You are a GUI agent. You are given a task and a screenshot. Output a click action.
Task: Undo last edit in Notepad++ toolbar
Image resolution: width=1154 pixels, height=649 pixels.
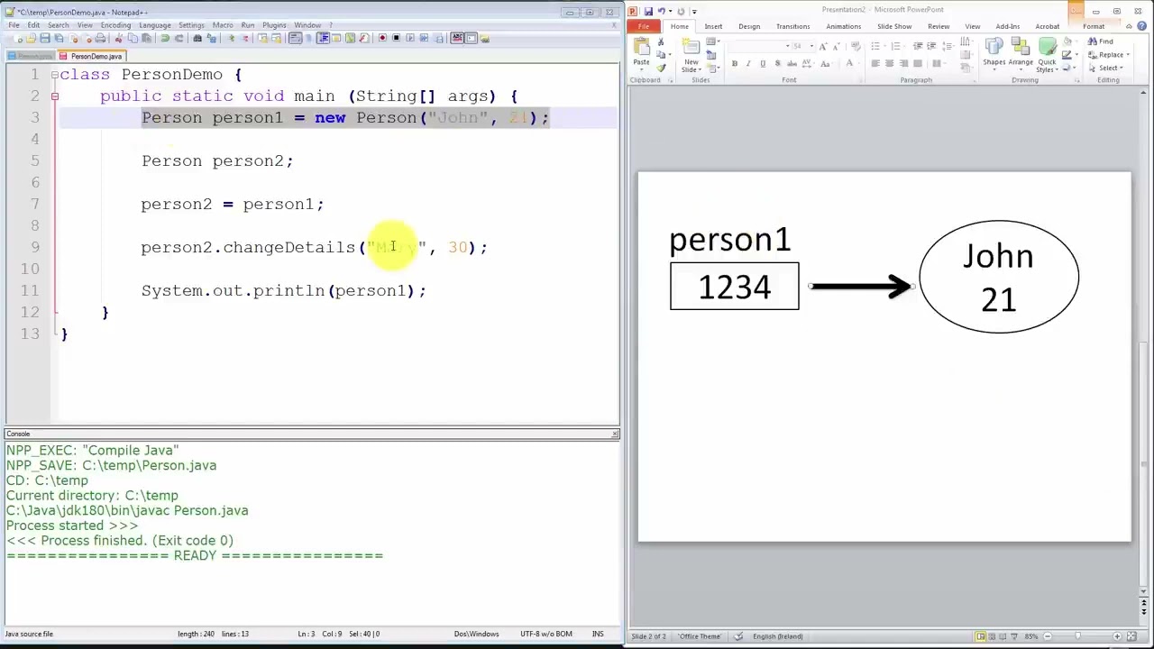(165, 38)
